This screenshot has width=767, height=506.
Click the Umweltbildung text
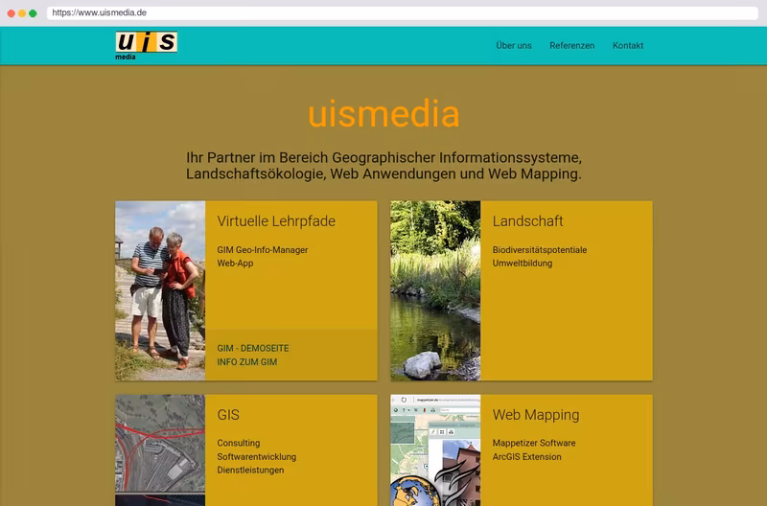522,263
